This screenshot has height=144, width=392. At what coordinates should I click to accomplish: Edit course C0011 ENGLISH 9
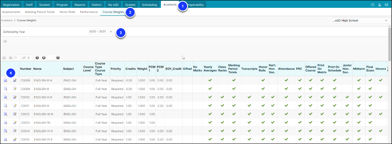pyautogui.click(x=15, y=106)
